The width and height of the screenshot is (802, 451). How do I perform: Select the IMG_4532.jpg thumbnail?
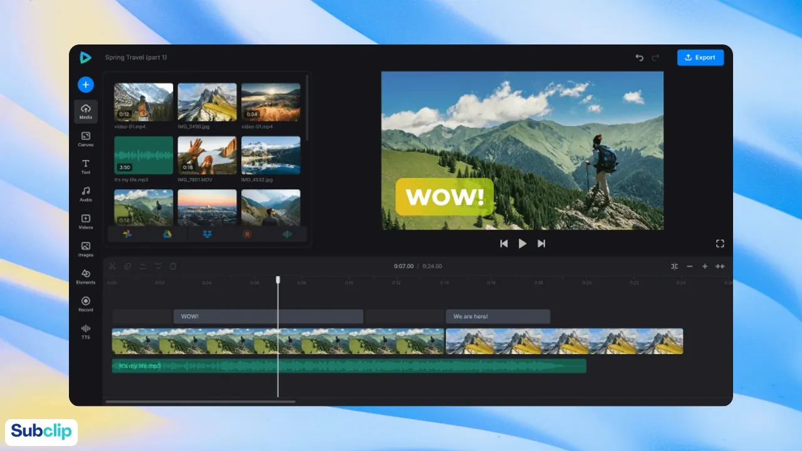pyautogui.click(x=271, y=155)
